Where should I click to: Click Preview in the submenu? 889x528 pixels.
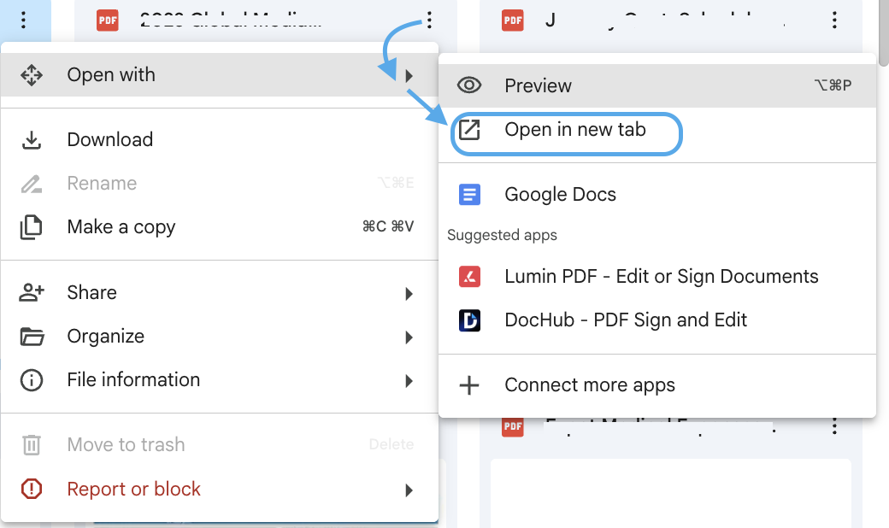click(x=657, y=85)
